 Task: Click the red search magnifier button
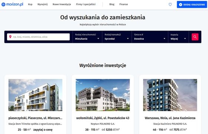tap(195, 37)
